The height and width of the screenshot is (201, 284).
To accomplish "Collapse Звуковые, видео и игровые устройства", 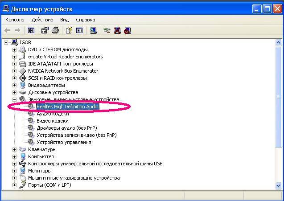I will (14, 99).
